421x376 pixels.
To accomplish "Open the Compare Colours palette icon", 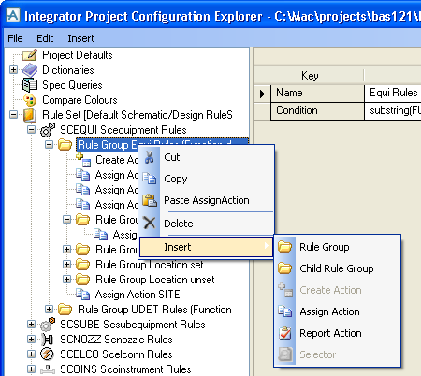I will click(x=30, y=100).
